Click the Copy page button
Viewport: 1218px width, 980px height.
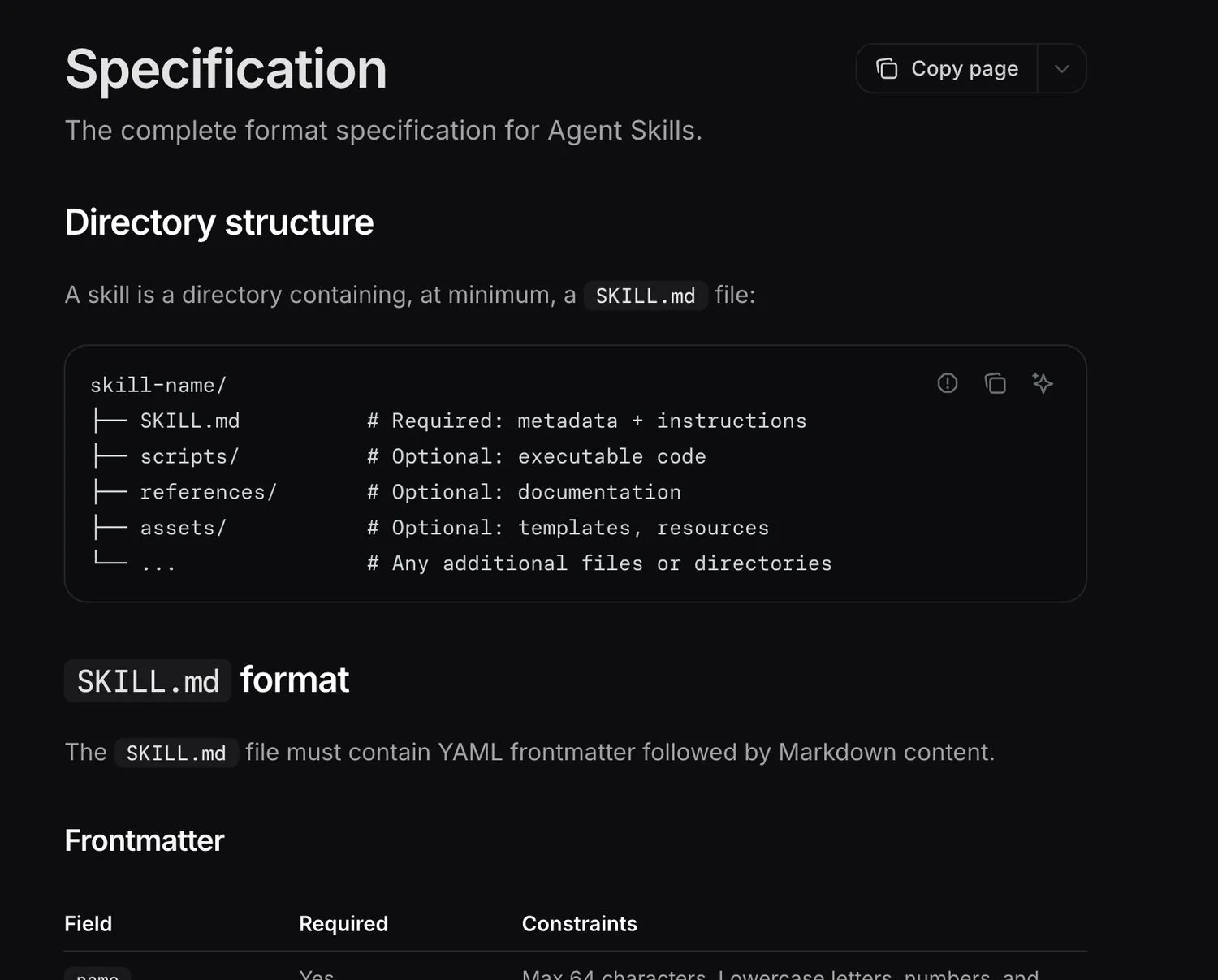947,68
